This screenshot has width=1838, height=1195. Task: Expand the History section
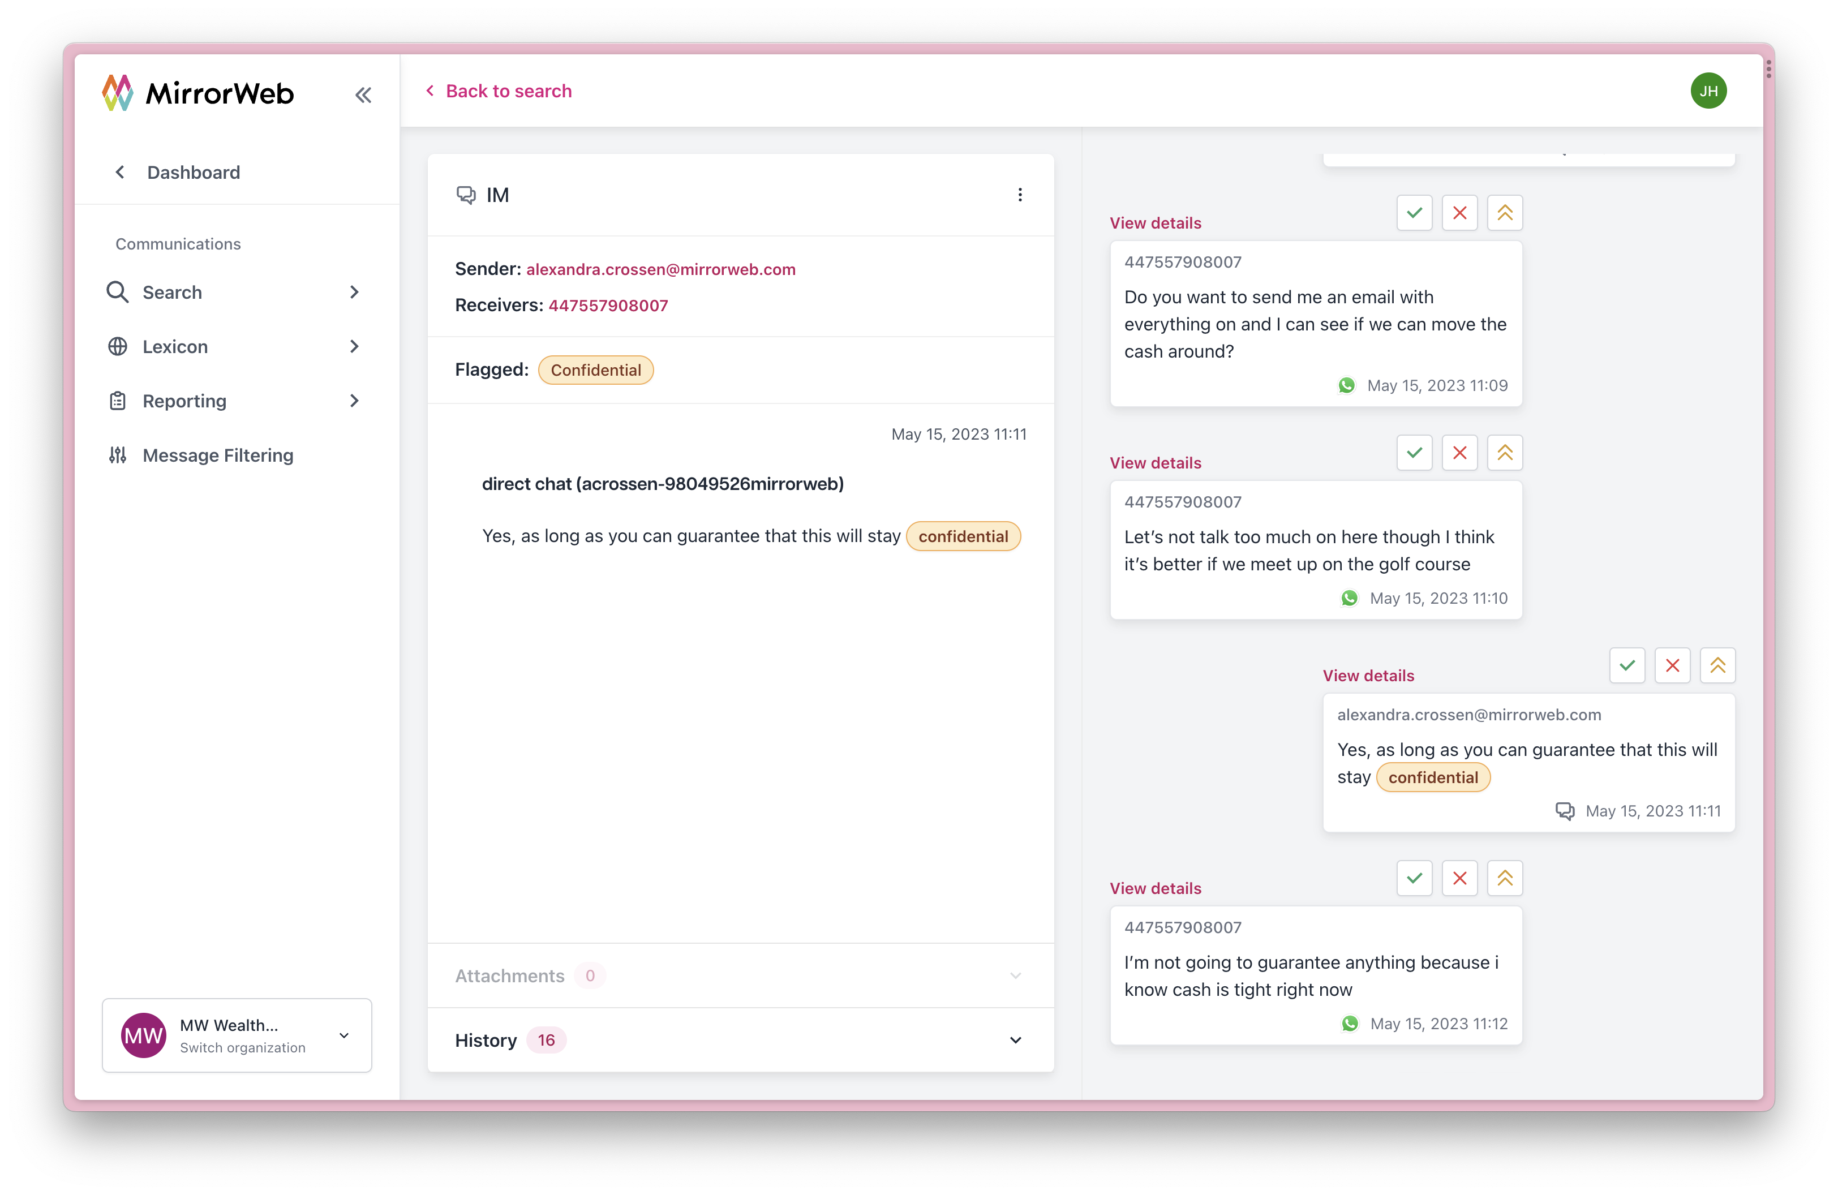pos(1015,1041)
